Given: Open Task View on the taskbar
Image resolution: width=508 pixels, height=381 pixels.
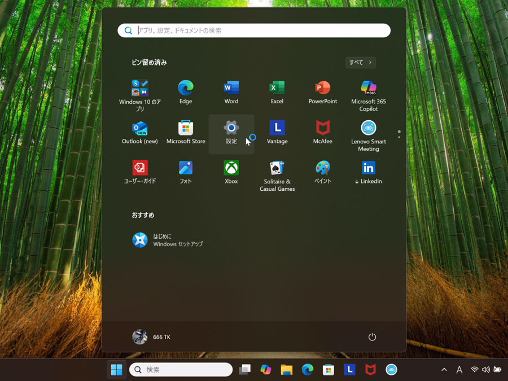Looking at the screenshot, I should click(x=245, y=370).
